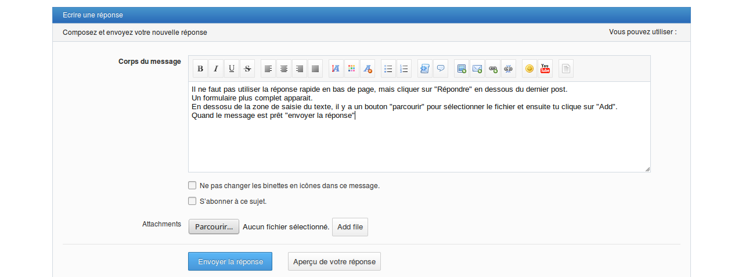This screenshot has width=742, height=277.
Task: Insert a YouTube video
Action: tap(545, 69)
